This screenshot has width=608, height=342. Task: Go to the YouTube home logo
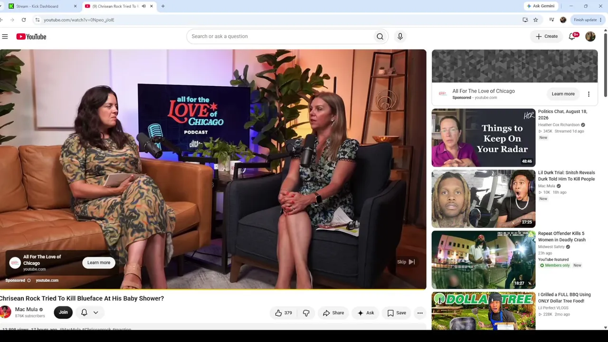pos(31,37)
